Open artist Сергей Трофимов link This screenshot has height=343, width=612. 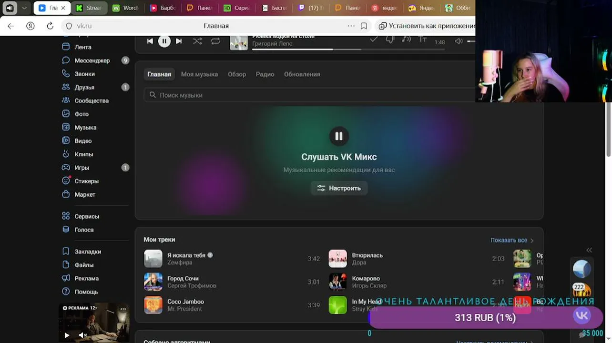(x=192, y=286)
